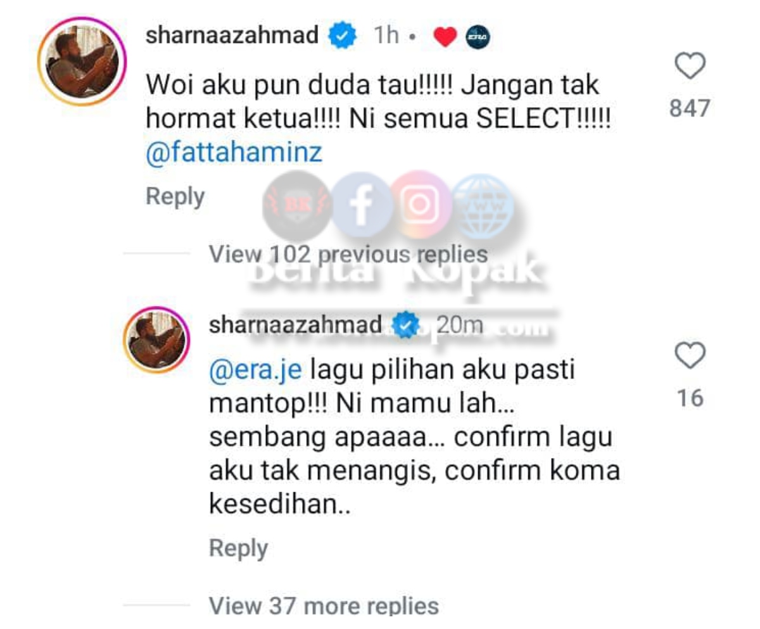This screenshot has height=629, width=760.
Task: Like the reply comment with 16 likes
Action: tap(690, 355)
